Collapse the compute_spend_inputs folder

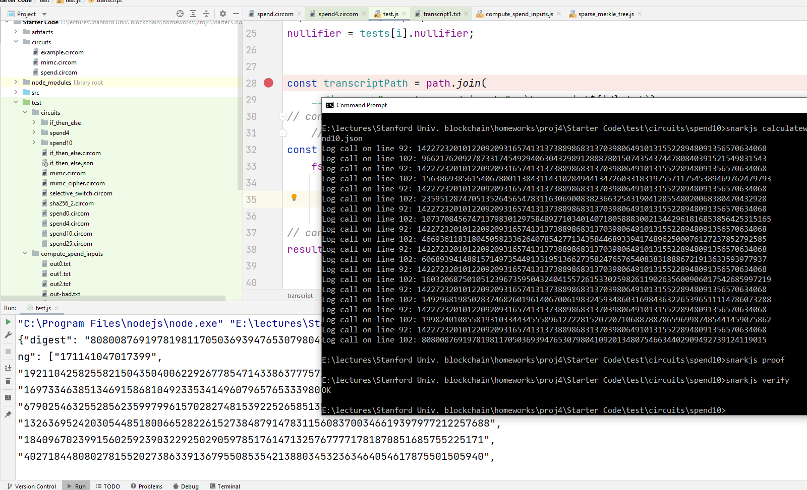click(x=25, y=253)
